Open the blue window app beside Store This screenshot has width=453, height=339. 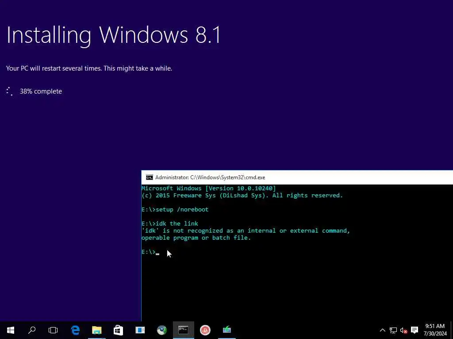pos(140,330)
